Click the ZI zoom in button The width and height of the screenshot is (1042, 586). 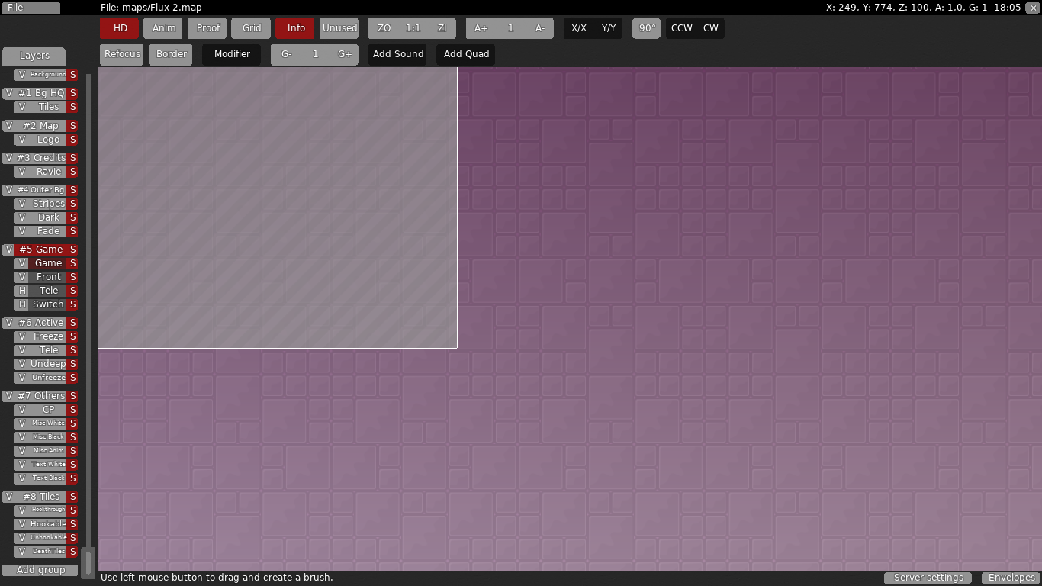pos(442,28)
